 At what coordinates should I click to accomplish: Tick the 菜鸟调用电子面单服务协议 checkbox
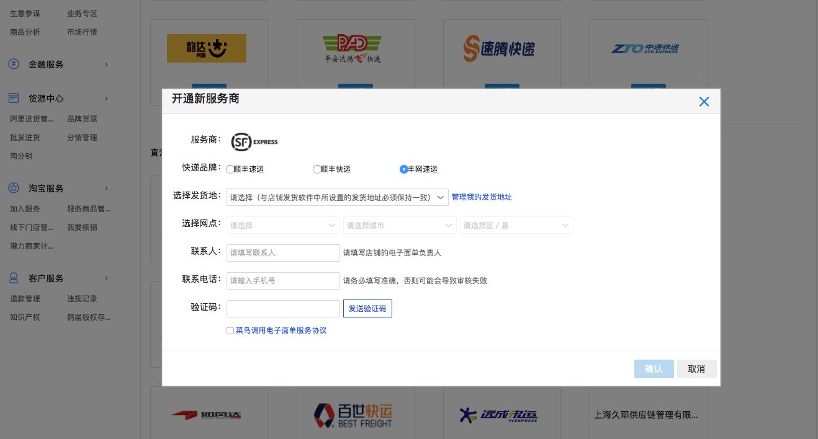coord(230,330)
